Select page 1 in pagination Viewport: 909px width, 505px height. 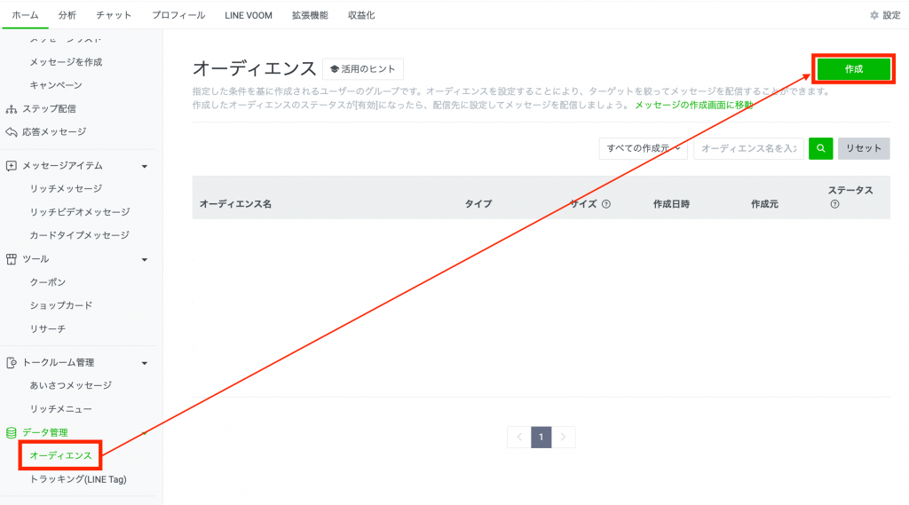[x=541, y=438]
